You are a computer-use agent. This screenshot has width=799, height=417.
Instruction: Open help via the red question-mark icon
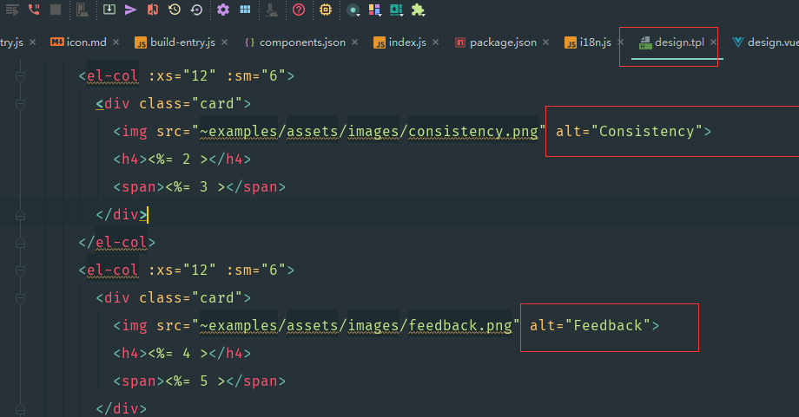(x=299, y=10)
